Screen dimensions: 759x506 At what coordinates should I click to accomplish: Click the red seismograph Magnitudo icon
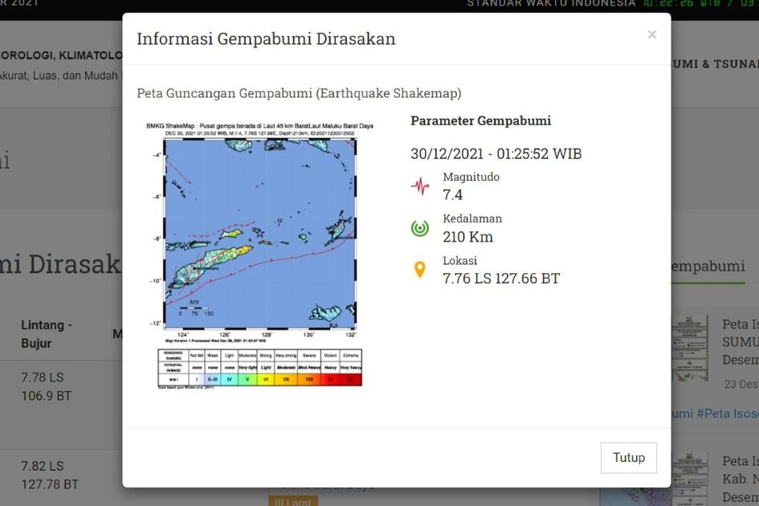(x=420, y=186)
